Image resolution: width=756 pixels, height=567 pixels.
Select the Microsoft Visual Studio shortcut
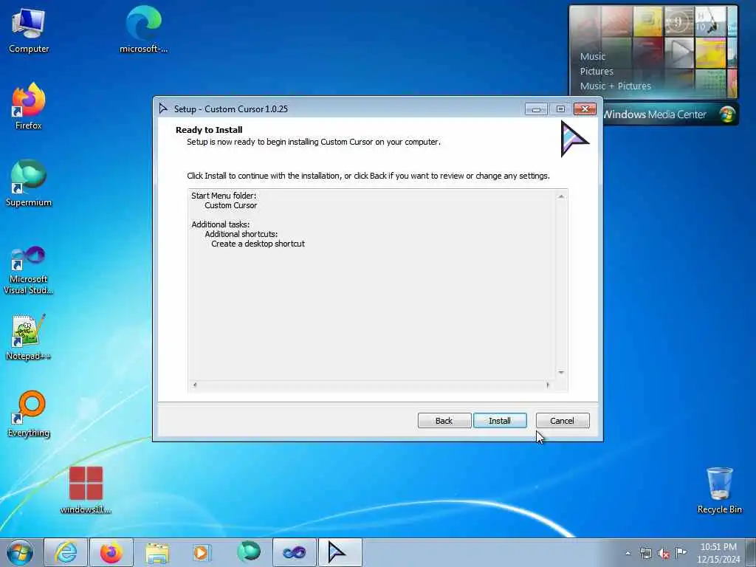click(29, 270)
